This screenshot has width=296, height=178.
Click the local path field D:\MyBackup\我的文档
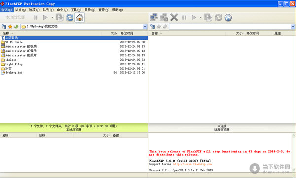pos(81,27)
